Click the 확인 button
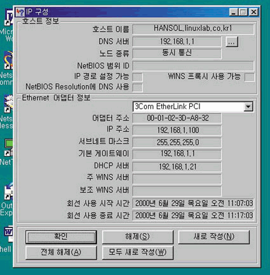270x275 pixels. coord(61,237)
